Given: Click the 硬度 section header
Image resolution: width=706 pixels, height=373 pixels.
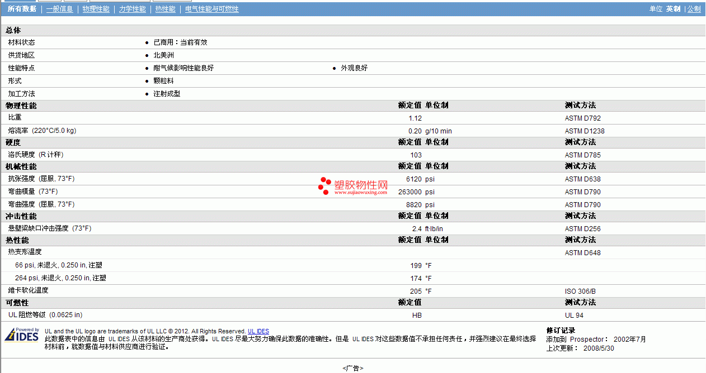Looking at the screenshot, I should (13, 142).
